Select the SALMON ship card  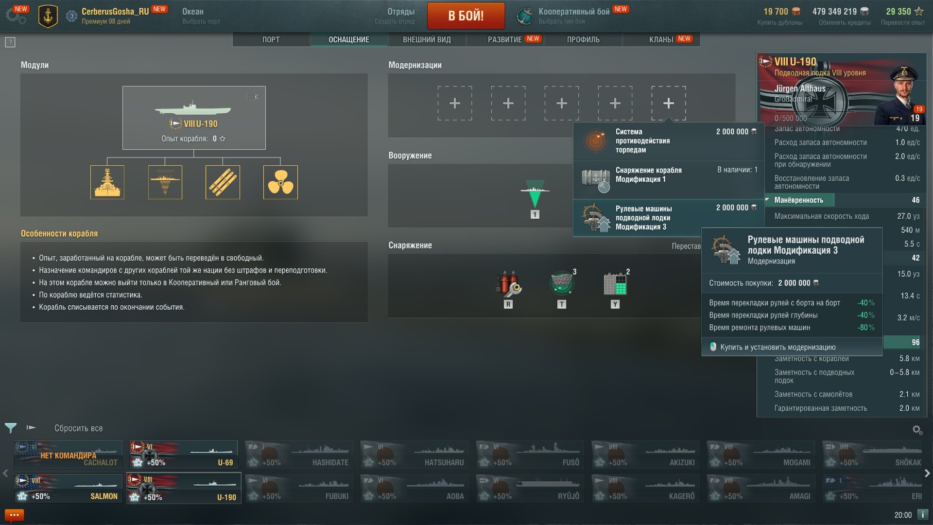(x=68, y=488)
